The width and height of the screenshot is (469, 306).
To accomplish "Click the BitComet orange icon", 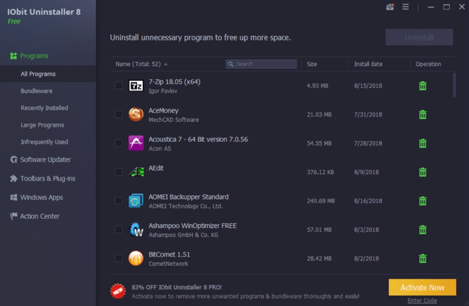I will coord(136,258).
